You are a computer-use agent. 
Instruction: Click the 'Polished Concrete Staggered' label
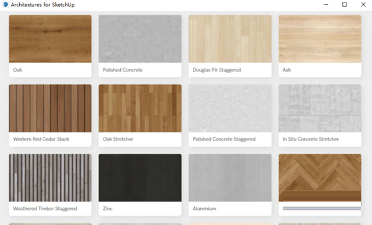click(224, 139)
